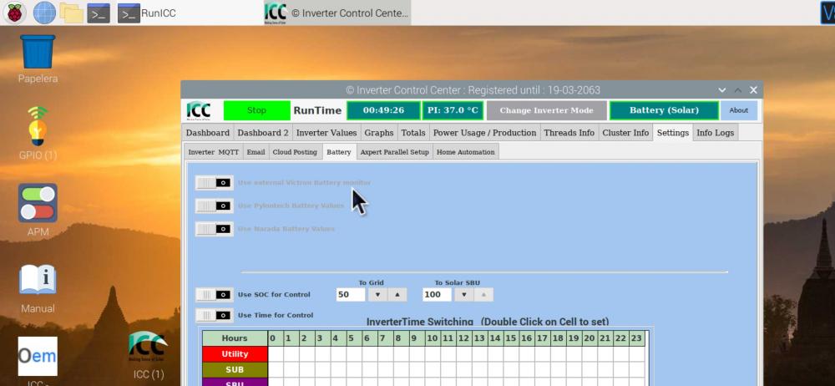Screen dimensions: 835x386
Task: Open the APM desktop shortcut
Action: (38, 210)
